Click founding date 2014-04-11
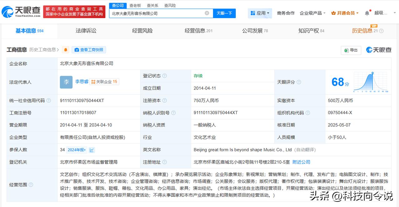 coord(205,88)
